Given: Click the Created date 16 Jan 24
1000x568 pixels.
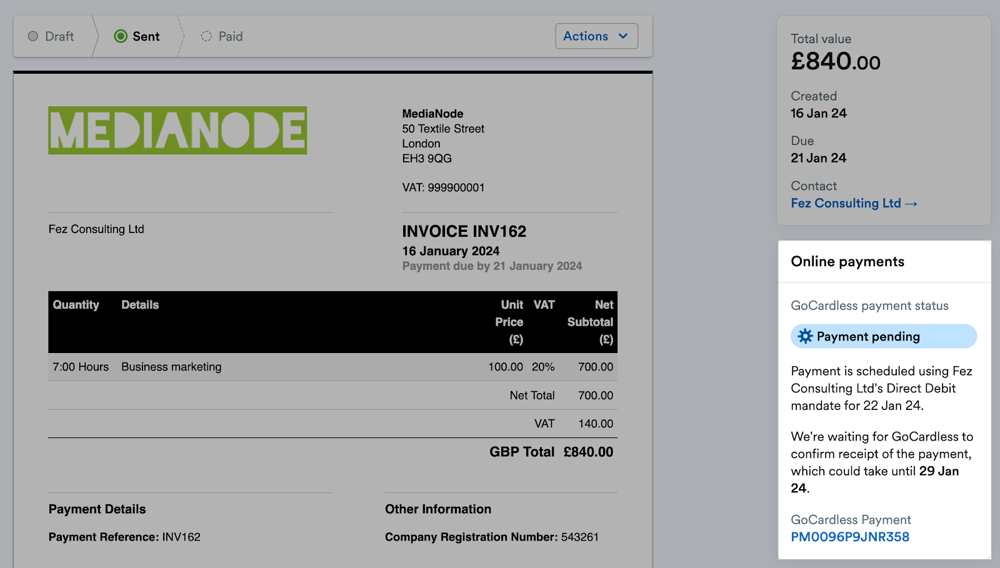Looking at the screenshot, I should tap(819, 113).
